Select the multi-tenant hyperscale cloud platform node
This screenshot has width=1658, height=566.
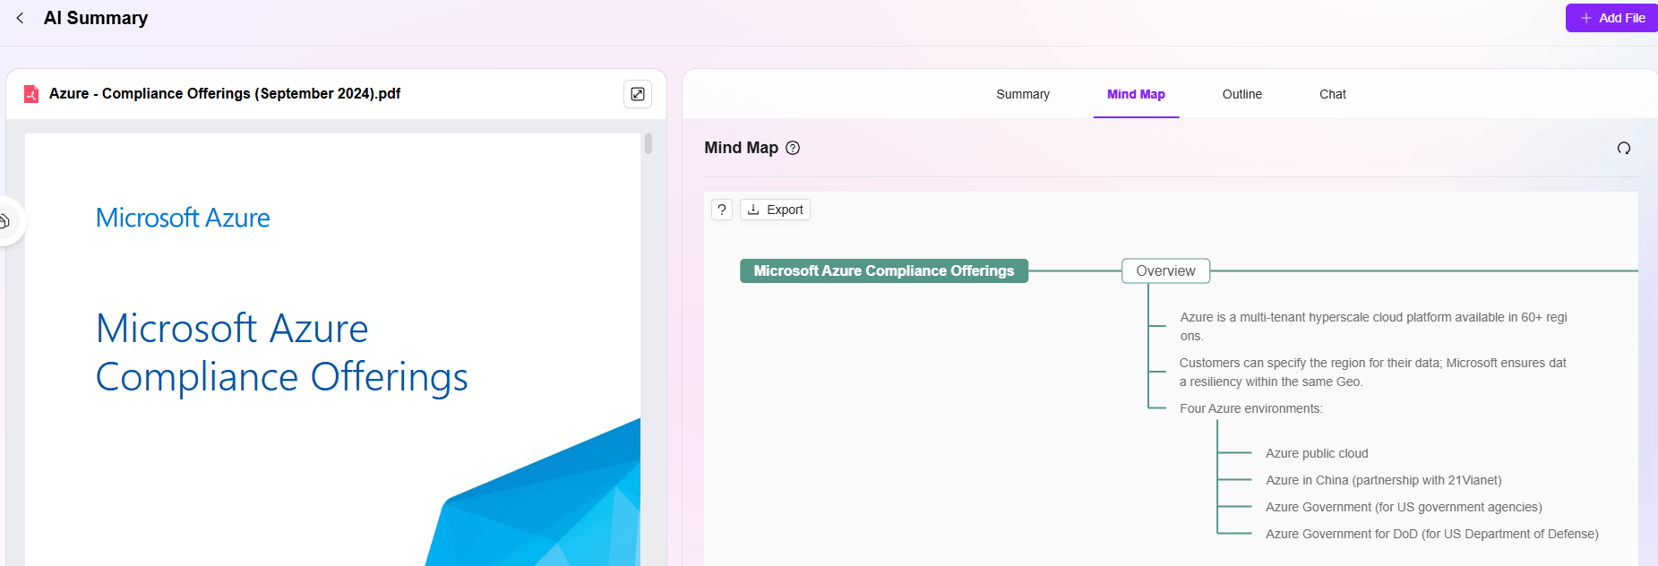coord(1373,327)
